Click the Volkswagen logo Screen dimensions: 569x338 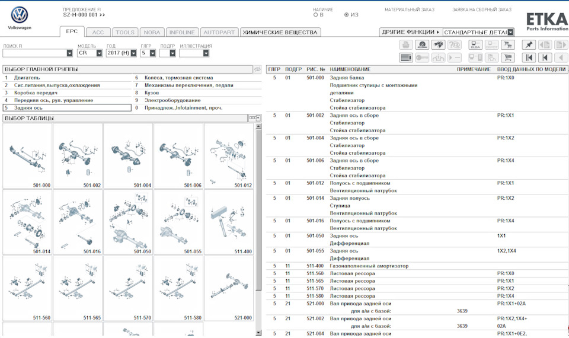[19, 15]
